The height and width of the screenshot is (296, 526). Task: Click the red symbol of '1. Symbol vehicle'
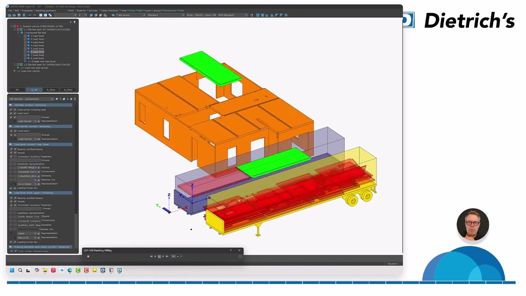coord(18,26)
